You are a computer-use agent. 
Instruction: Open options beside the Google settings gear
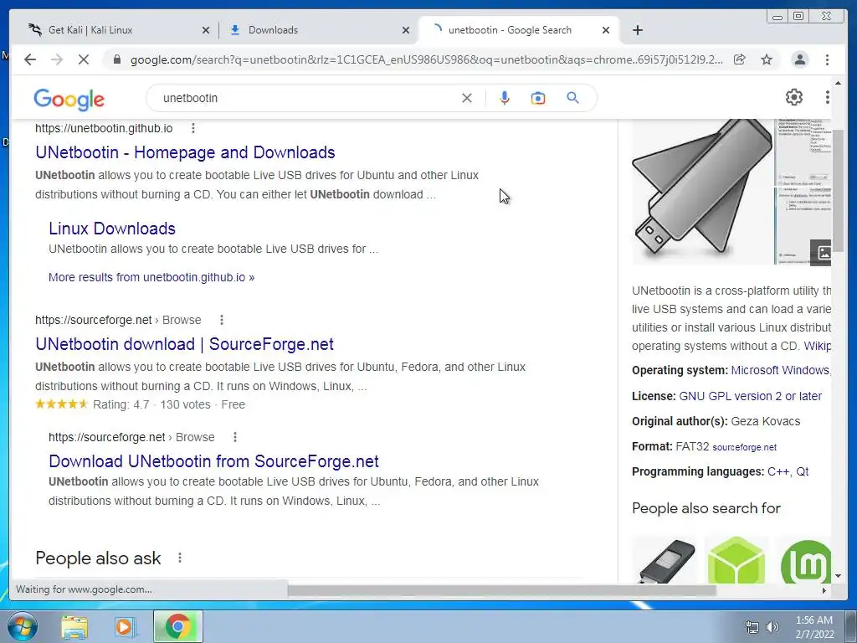pos(827,97)
